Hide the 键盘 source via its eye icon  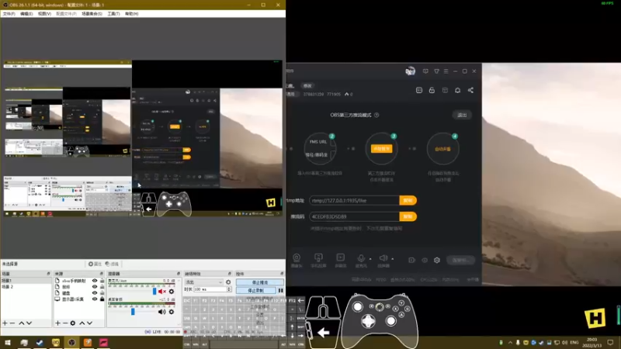[95, 293]
